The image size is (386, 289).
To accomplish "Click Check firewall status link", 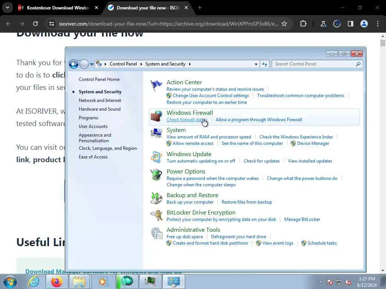I will (187, 120).
